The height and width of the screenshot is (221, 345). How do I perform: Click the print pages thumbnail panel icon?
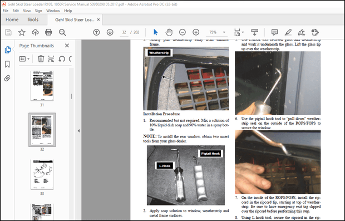tap(51, 59)
